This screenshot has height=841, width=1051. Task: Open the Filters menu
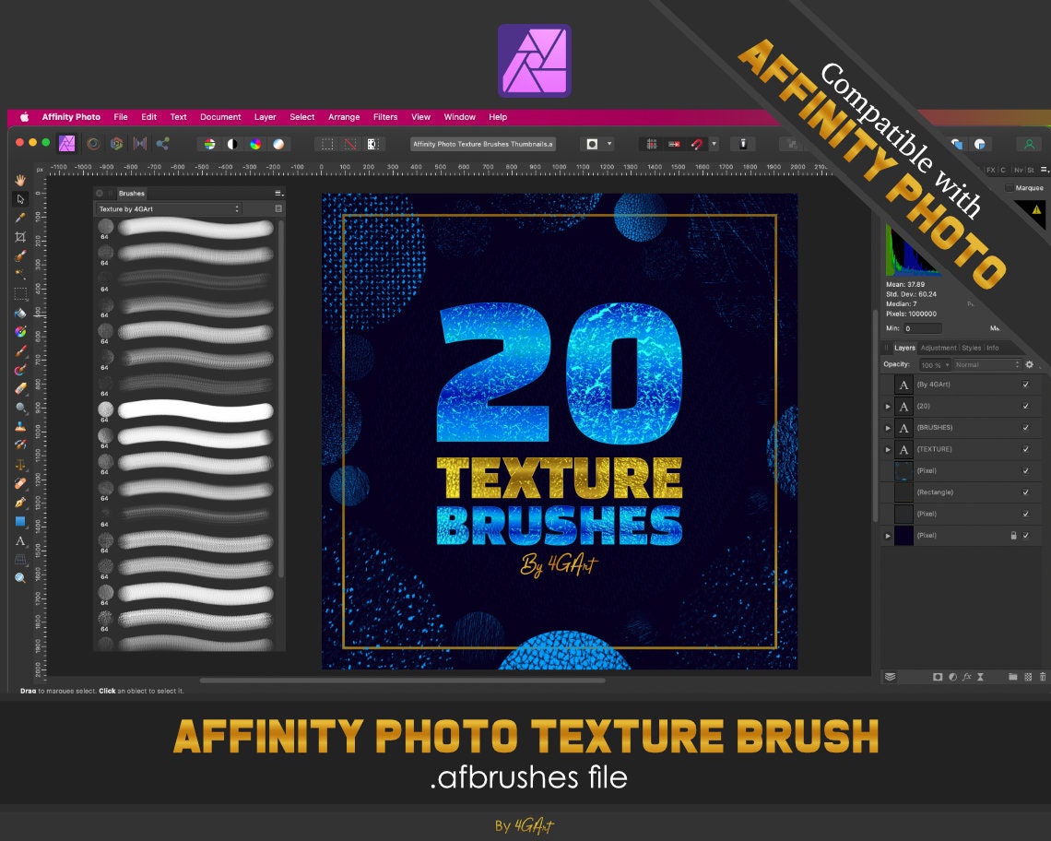[x=385, y=117]
